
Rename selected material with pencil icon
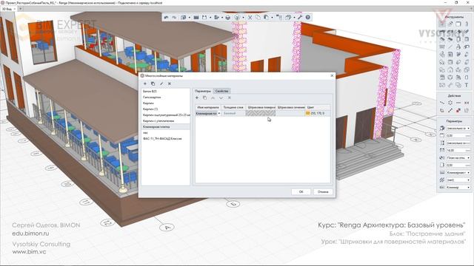[x=161, y=83]
